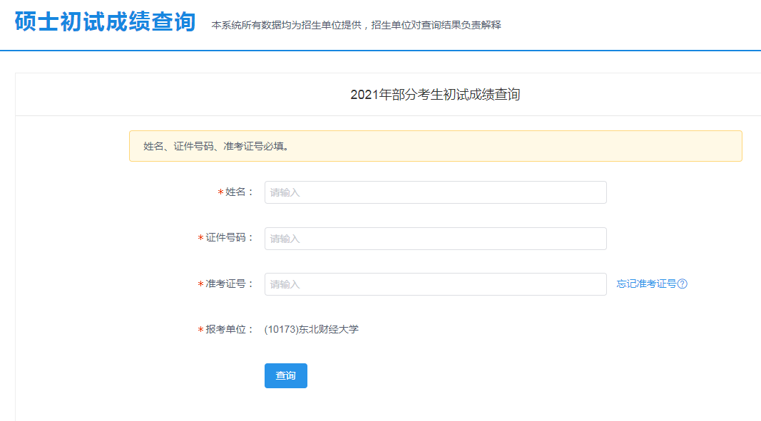
Task: Select the 2021年部分考生初试成绩查询 heading
Action: pos(435,95)
